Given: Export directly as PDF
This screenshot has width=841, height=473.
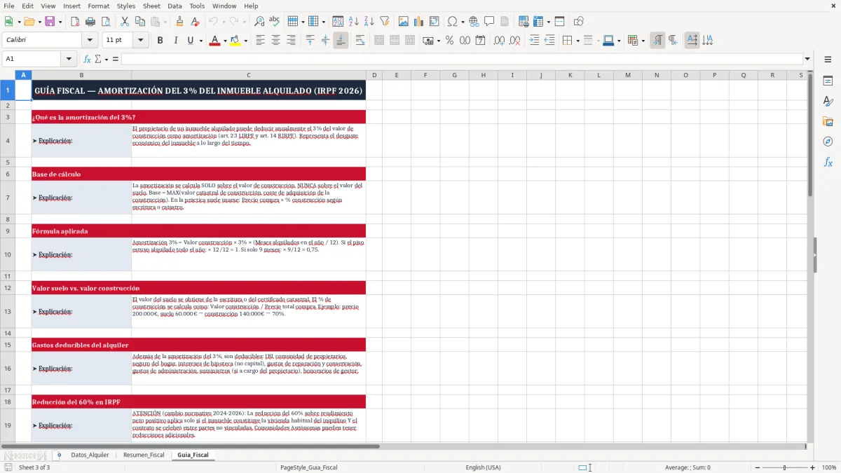Looking at the screenshot, I should (x=75, y=22).
